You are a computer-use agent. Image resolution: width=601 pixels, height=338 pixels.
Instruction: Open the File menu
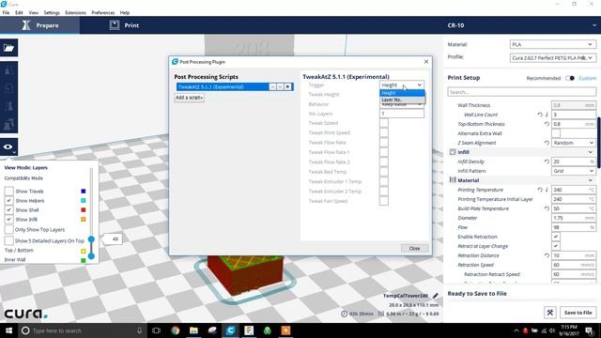coord(7,12)
